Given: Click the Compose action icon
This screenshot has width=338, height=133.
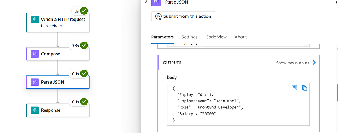Looking at the screenshot, I should click(34, 54).
